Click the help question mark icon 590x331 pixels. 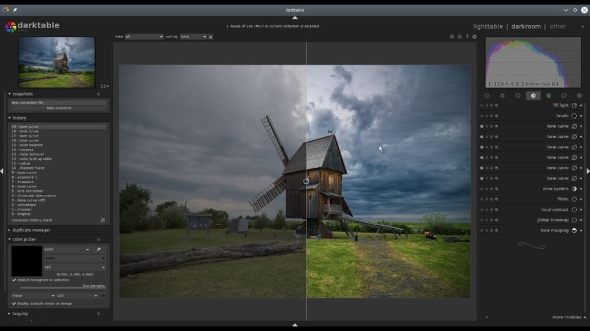(467, 37)
